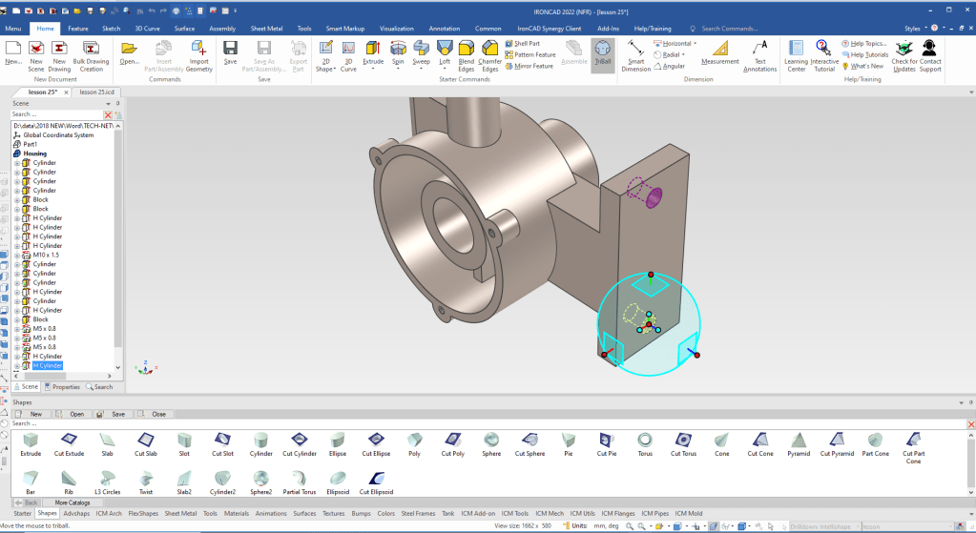Viewport: 976px width, 533px height.
Task: Click the Import Geometry icon
Action: (x=199, y=55)
